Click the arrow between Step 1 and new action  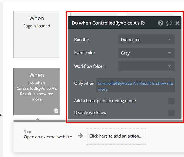(81, 136)
